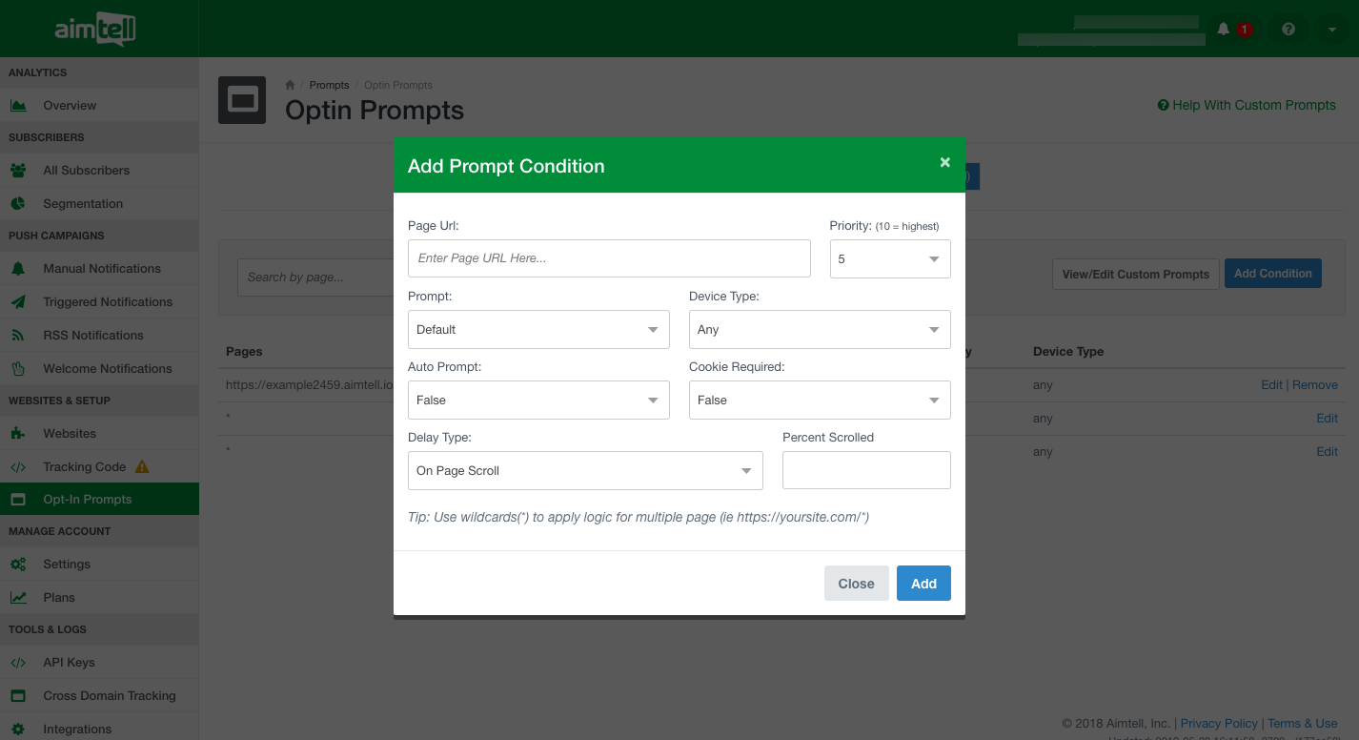The height and width of the screenshot is (740, 1359).
Task: Open the Priority dropdown
Action: tap(889, 259)
